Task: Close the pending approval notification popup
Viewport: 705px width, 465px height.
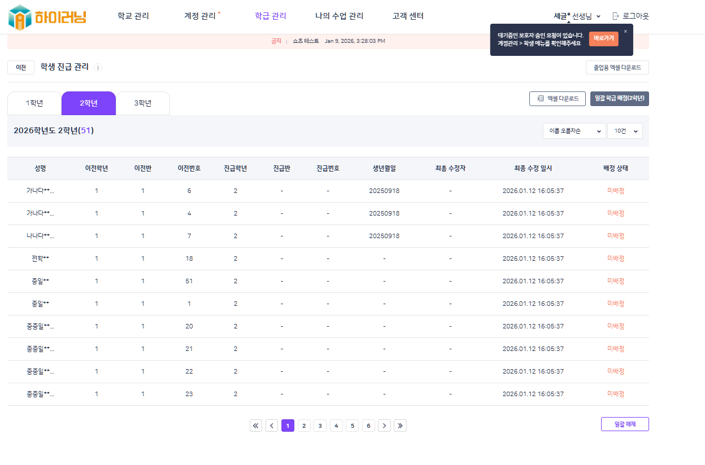Action: (x=625, y=32)
